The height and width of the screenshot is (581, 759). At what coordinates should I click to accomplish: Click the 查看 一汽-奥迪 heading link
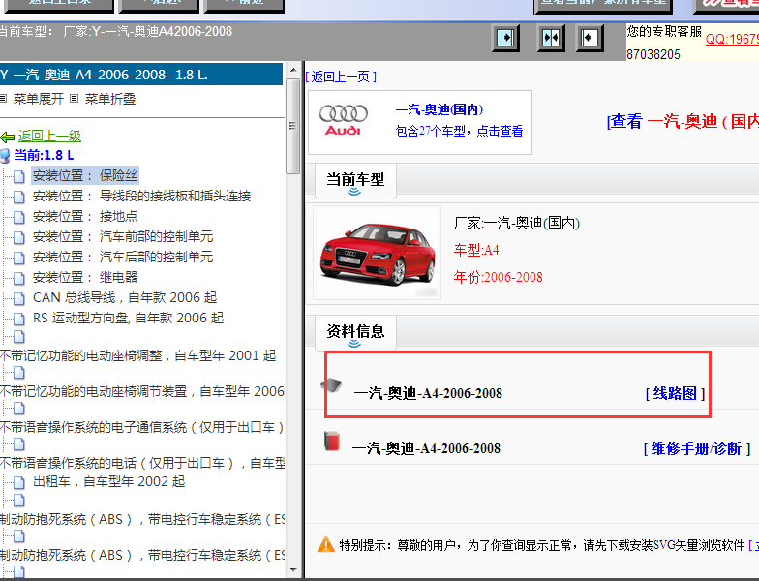683,121
